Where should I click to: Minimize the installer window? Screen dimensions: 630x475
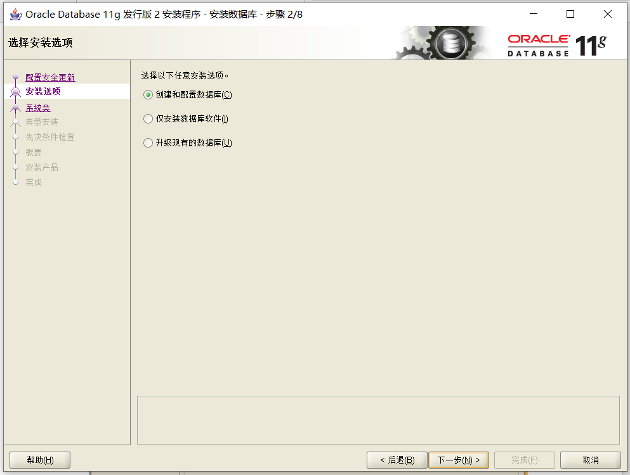coord(534,14)
